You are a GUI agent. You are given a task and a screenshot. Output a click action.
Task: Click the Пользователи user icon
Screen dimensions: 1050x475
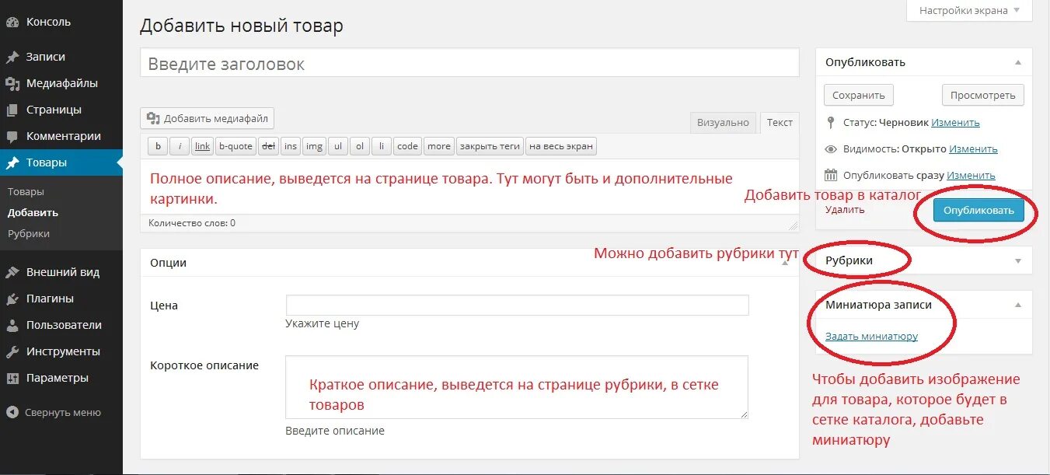coord(12,326)
